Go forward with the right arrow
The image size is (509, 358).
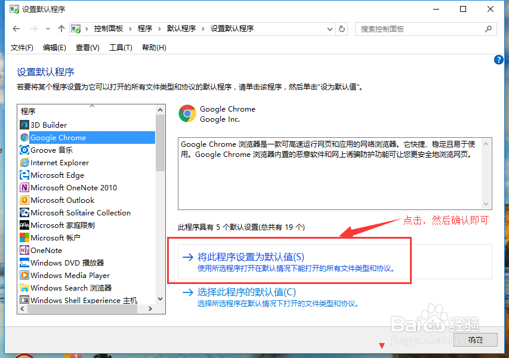(34, 29)
